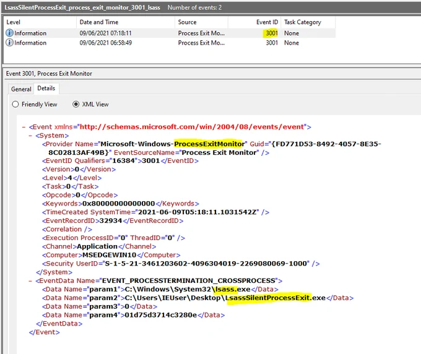The width and height of the screenshot is (421, 354).
Task: Click EVENT_PROCESSTERMINATION_CROSSPROCESS event data name
Action: pyautogui.click(x=189, y=281)
